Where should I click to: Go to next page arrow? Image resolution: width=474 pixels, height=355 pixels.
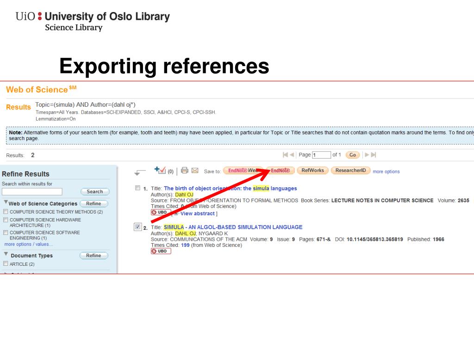(367, 155)
